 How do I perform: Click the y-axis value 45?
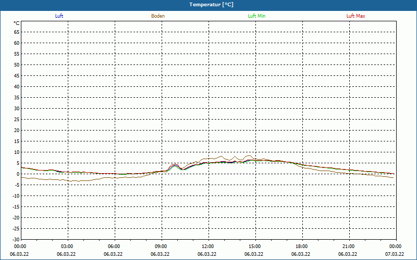[17, 76]
